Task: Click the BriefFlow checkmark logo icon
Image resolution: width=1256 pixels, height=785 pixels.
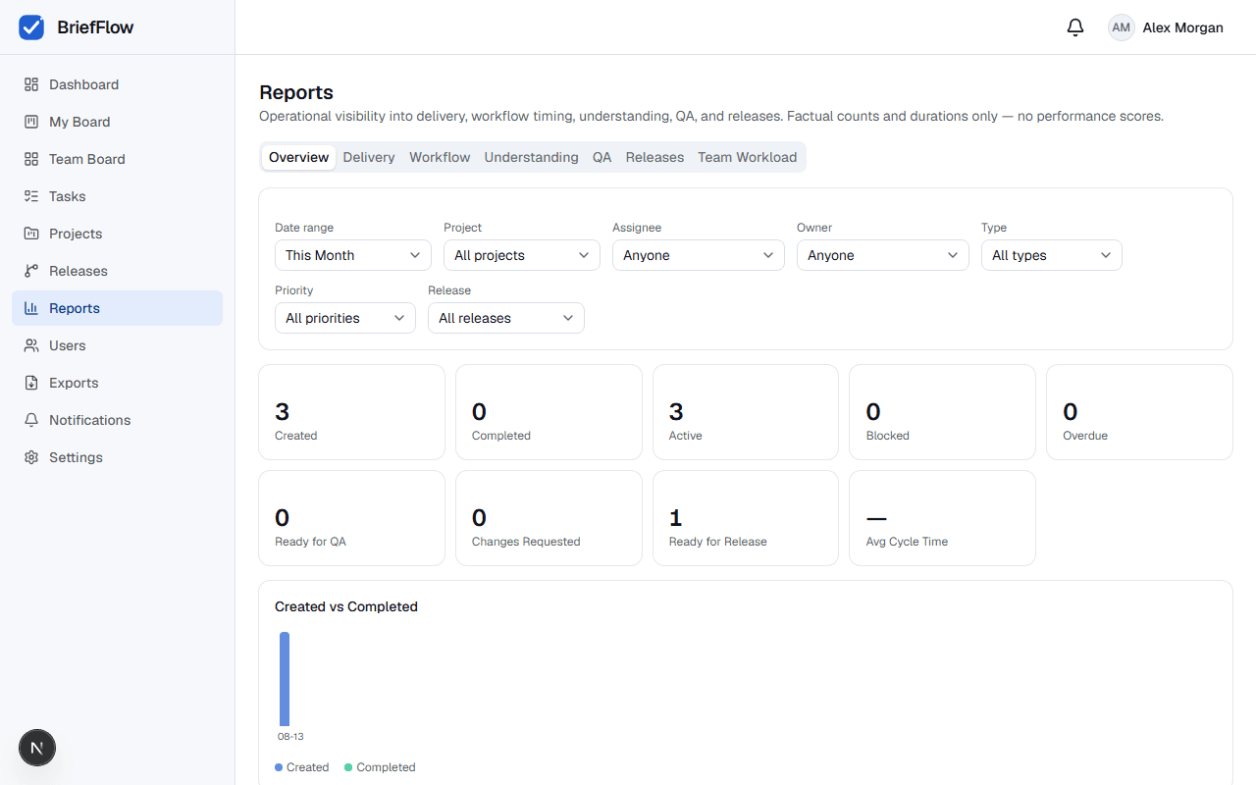Action: coord(31,27)
